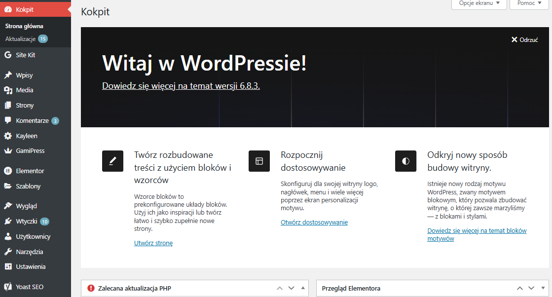552x297 pixels.
Task: Click the Otwórz dostosowywanie link
Action: pyautogui.click(x=314, y=223)
